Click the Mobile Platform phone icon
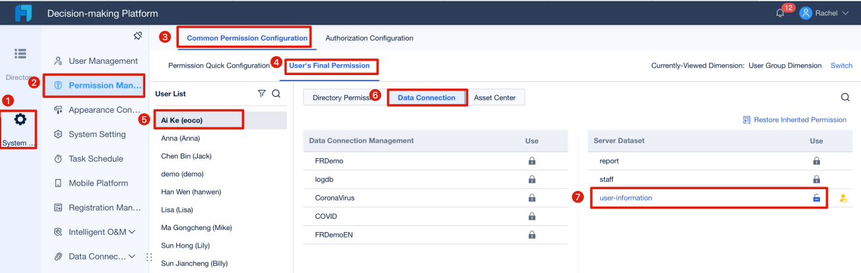The image size is (861, 273). click(x=58, y=183)
